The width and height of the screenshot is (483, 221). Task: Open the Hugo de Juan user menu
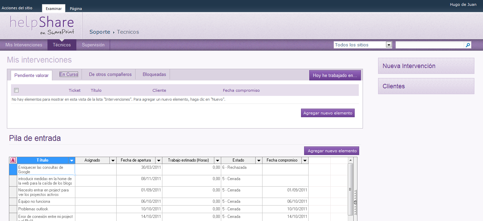[463, 4]
